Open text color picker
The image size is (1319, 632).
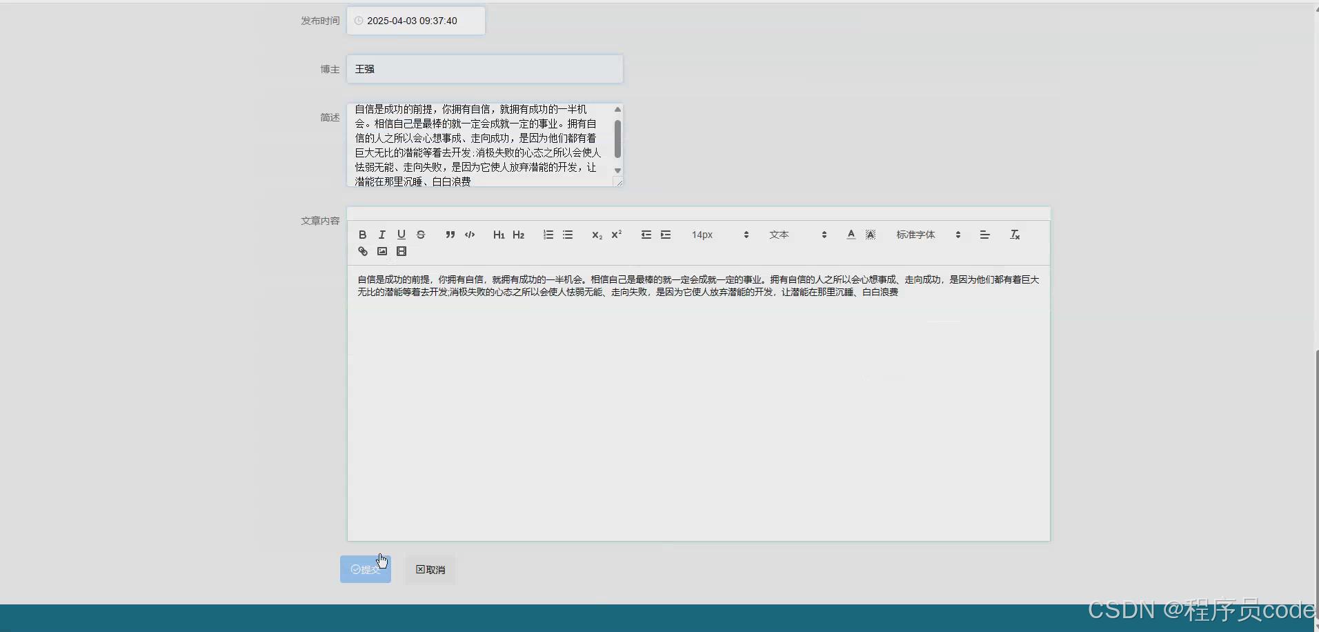[851, 235]
